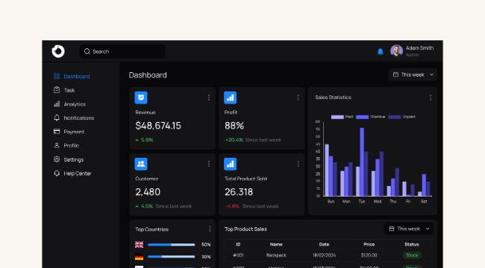Click the Payment card icon

coord(57,132)
